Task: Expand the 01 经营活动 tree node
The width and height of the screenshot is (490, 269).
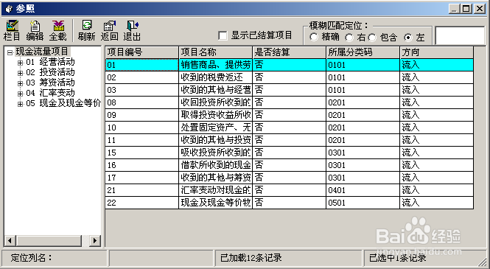Action: point(21,63)
